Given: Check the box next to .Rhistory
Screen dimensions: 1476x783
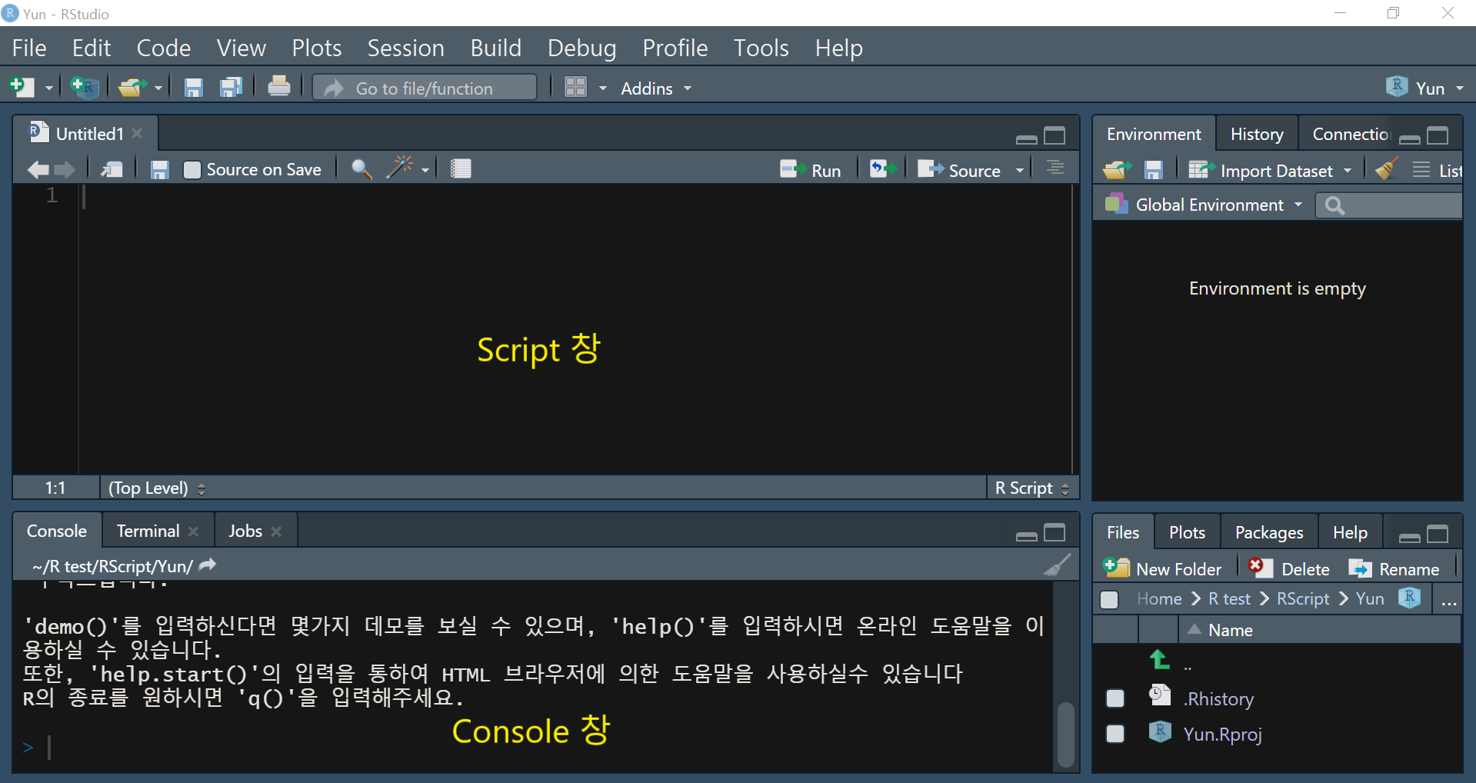Looking at the screenshot, I should pyautogui.click(x=1114, y=698).
